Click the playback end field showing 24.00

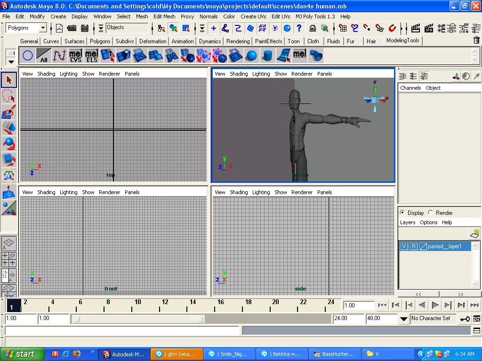coord(349,318)
